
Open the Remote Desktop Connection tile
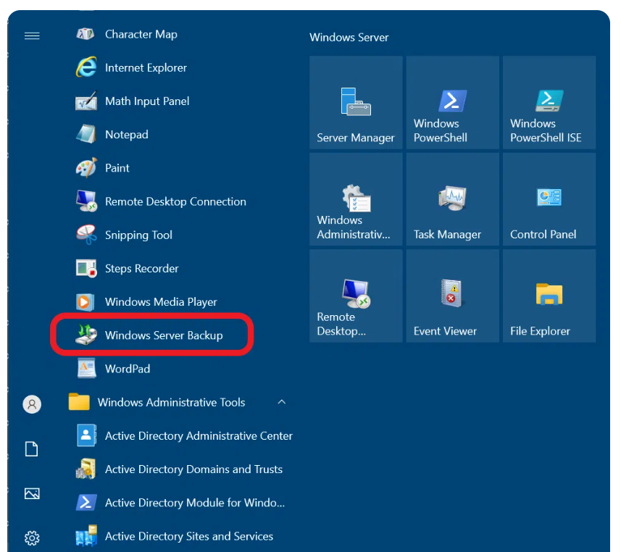click(x=356, y=296)
